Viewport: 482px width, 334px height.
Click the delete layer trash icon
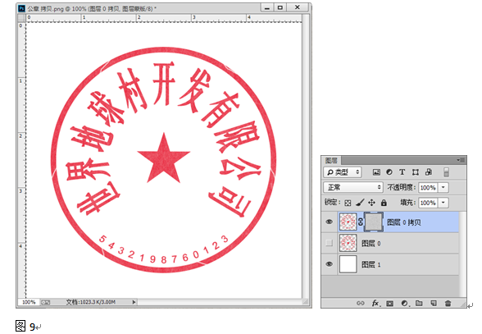(x=448, y=303)
